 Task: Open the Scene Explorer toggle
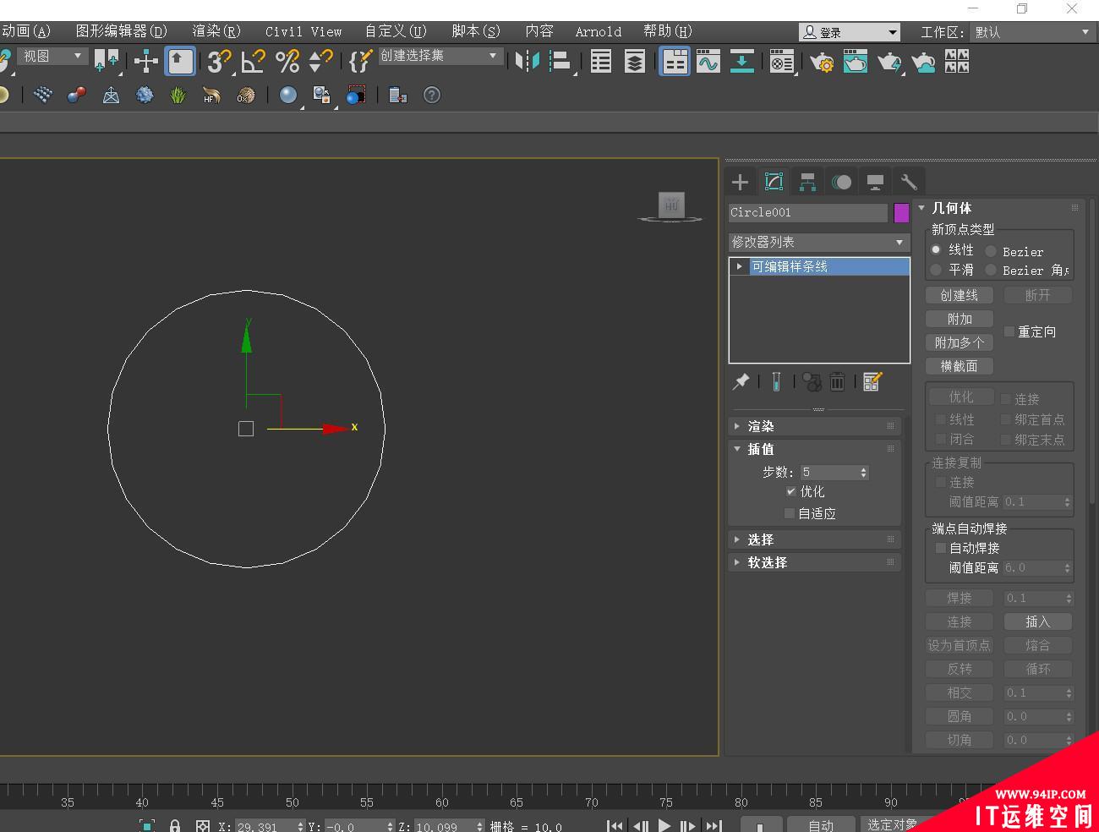pos(601,61)
